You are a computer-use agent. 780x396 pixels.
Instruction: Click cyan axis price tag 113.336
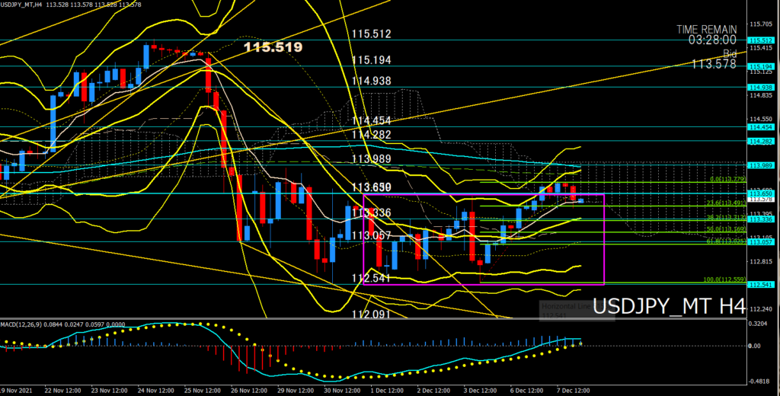pyautogui.click(x=761, y=219)
